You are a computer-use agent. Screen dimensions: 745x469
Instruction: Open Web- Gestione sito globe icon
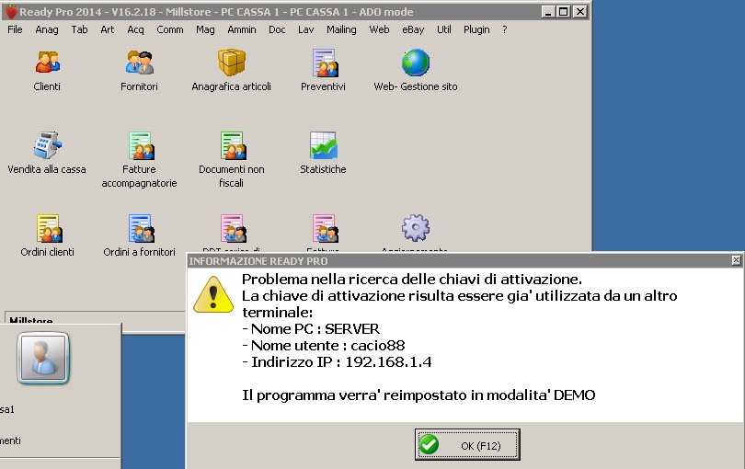[x=416, y=63]
